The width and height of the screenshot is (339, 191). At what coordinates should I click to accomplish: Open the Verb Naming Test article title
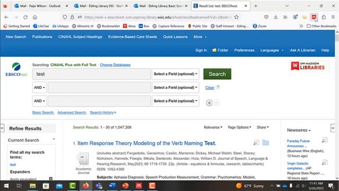pos(147,143)
